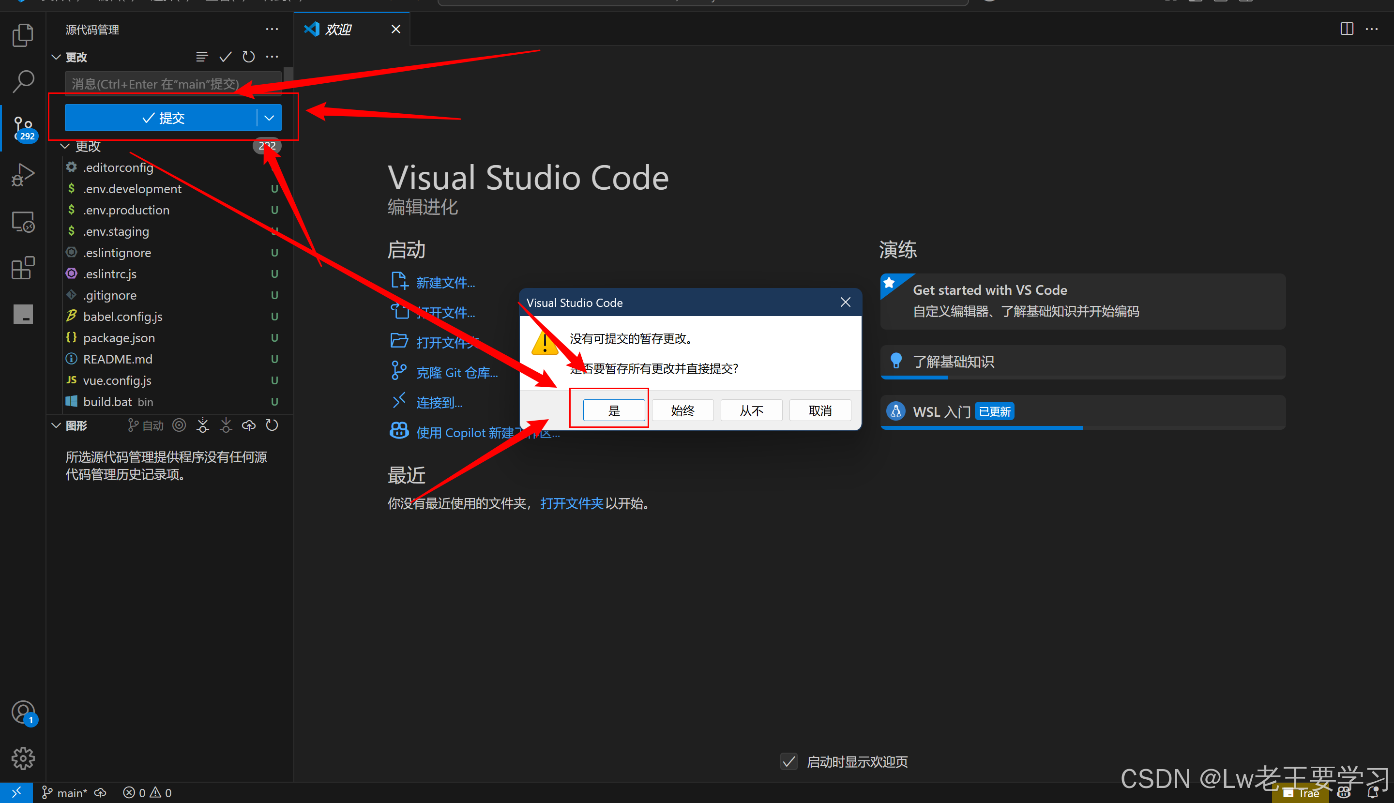This screenshot has width=1394, height=803.
Task: Click the split editor icon at top right
Action: pos(1347,29)
